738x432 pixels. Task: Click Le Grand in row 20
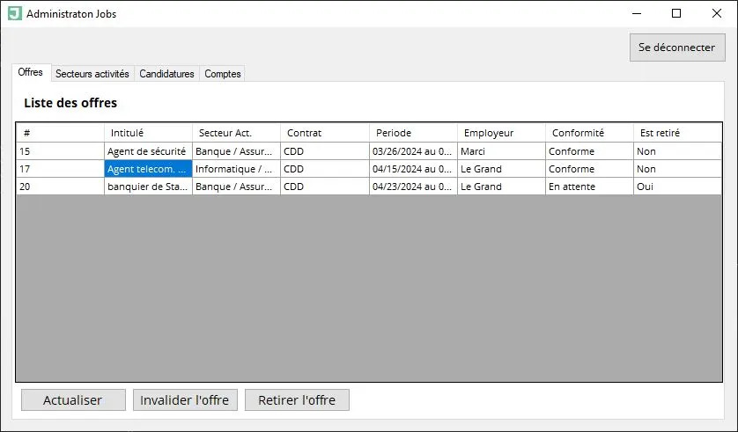pyautogui.click(x=501, y=187)
